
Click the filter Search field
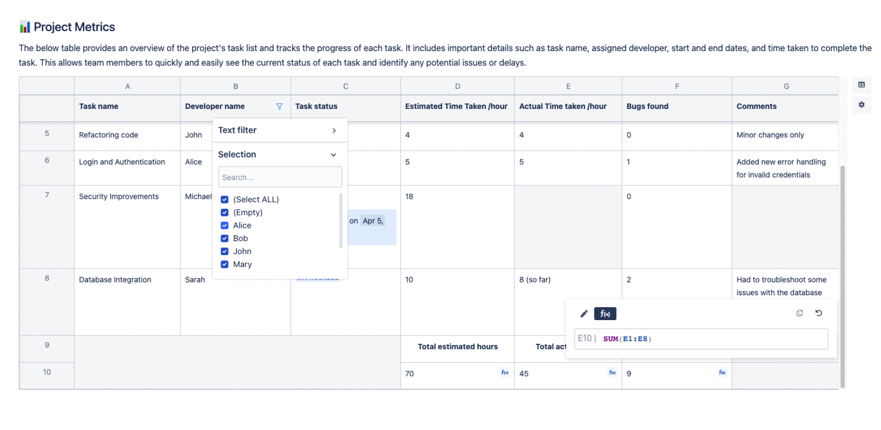pos(280,177)
